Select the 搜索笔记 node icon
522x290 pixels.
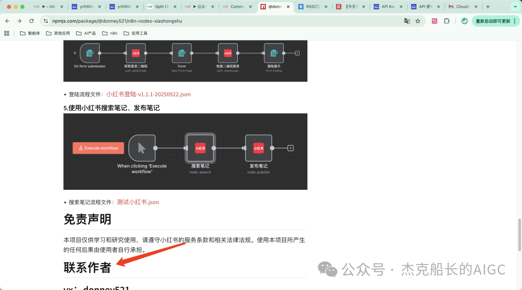[x=200, y=148]
